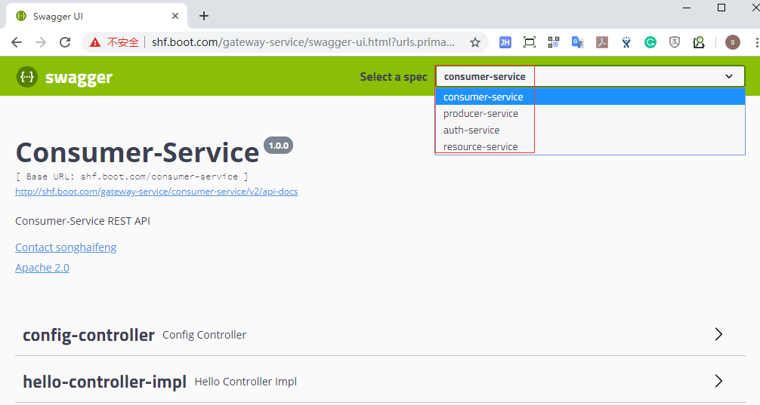Viewport: 760px width, 405px height.
Task: Open the shield extension icon
Action: (x=675, y=42)
